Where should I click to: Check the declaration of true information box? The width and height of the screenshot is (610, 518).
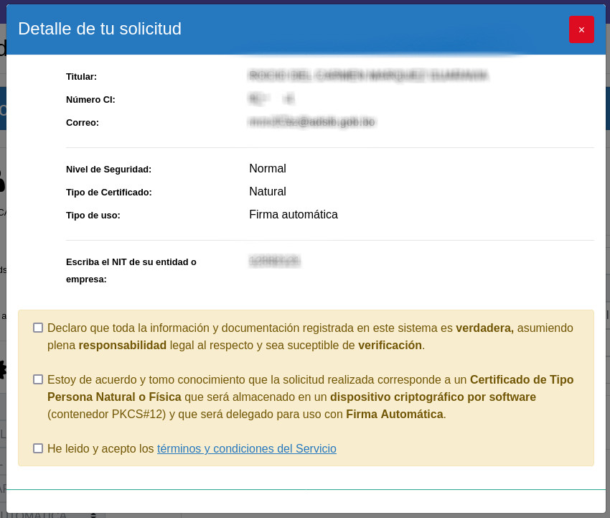click(x=38, y=328)
